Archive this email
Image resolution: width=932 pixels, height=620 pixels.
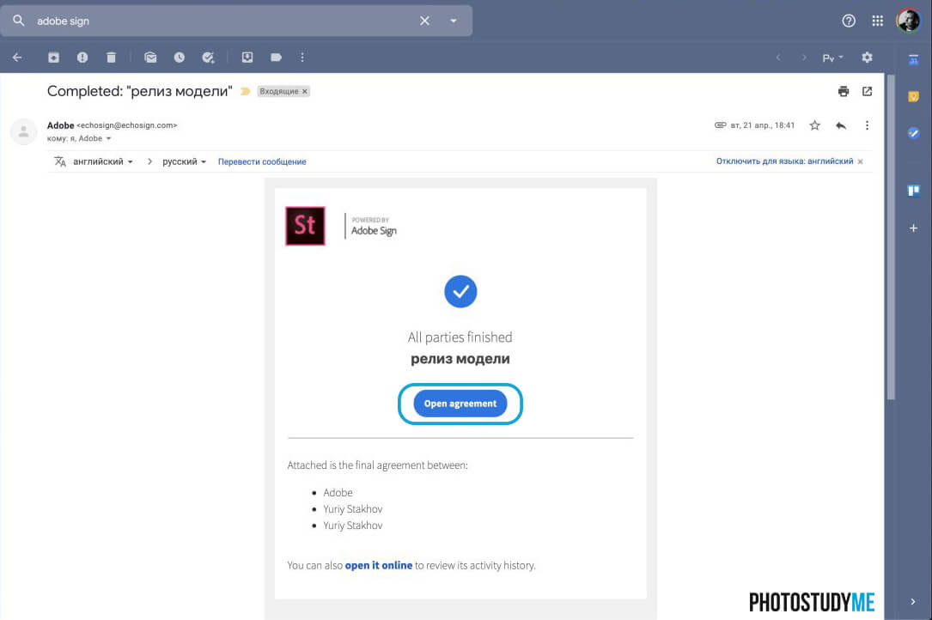[53, 57]
